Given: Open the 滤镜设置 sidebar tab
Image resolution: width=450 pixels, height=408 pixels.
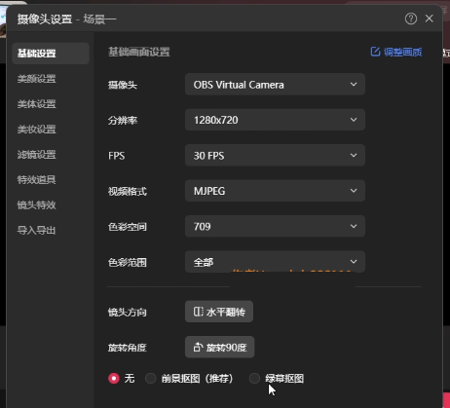Looking at the screenshot, I should 37,155.
